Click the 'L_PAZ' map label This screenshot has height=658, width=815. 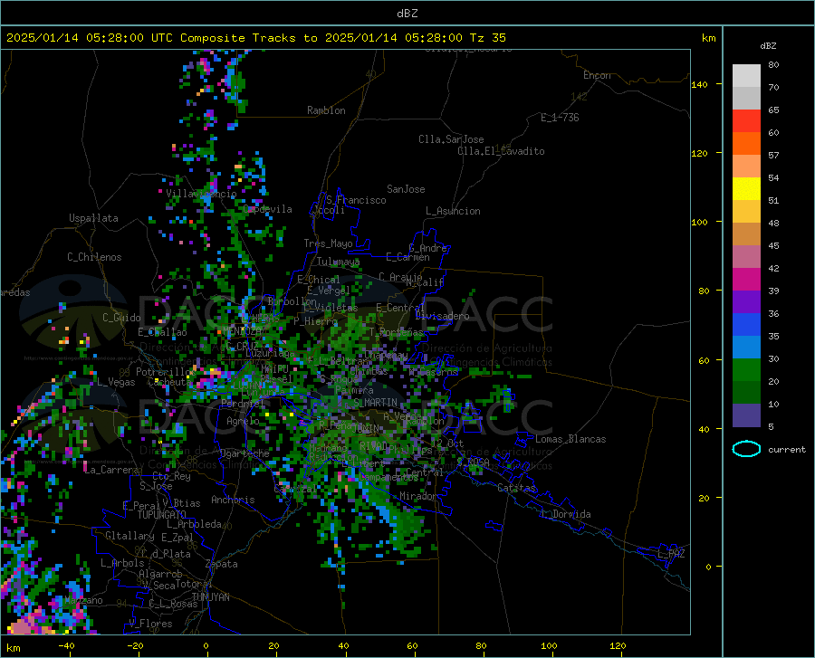[x=671, y=554]
